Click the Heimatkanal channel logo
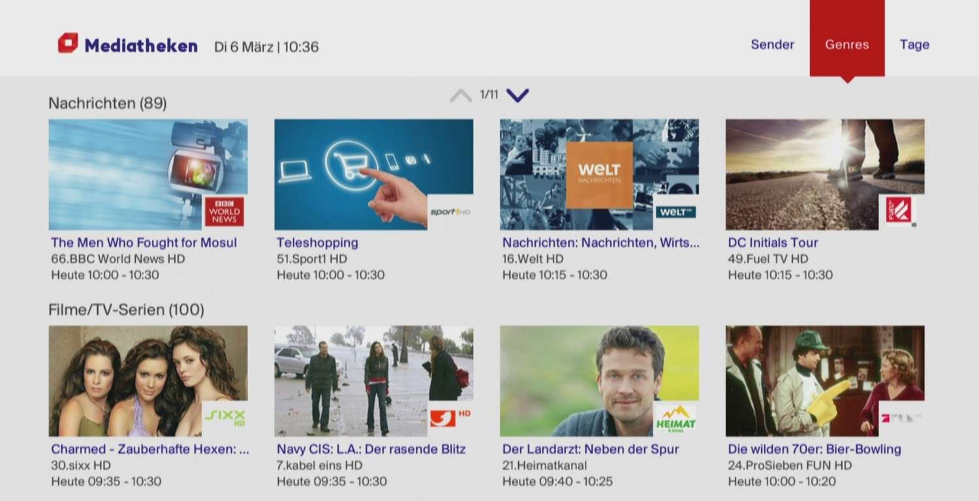979x501 pixels. (x=676, y=419)
